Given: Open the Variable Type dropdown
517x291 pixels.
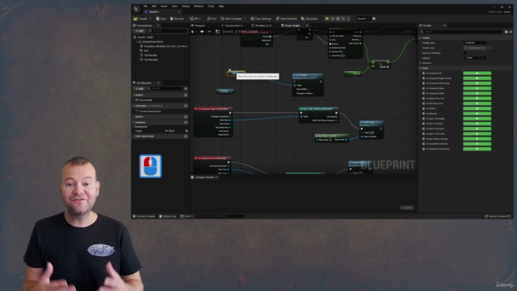Looking at the screenshot, I should tap(475, 48).
